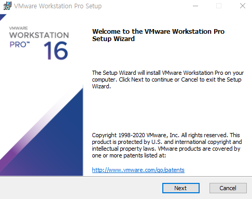Click the "Copyright 1998-2020 VMware, Inc." text
Image resolution: width=252 pixels, height=199 pixels.
(x=135, y=135)
